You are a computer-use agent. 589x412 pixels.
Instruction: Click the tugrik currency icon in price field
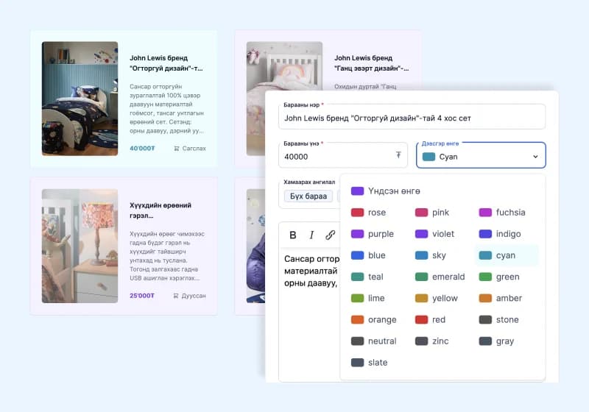398,155
